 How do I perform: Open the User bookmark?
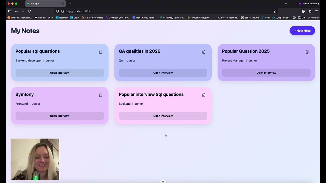pyautogui.click(x=266, y=18)
